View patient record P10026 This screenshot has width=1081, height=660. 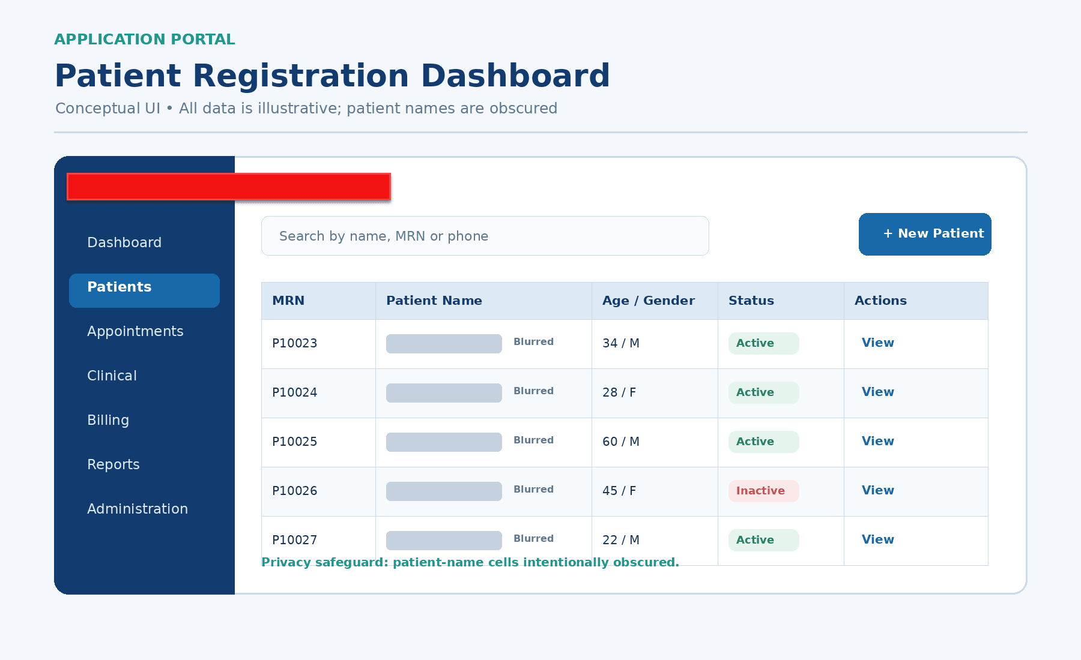877,490
